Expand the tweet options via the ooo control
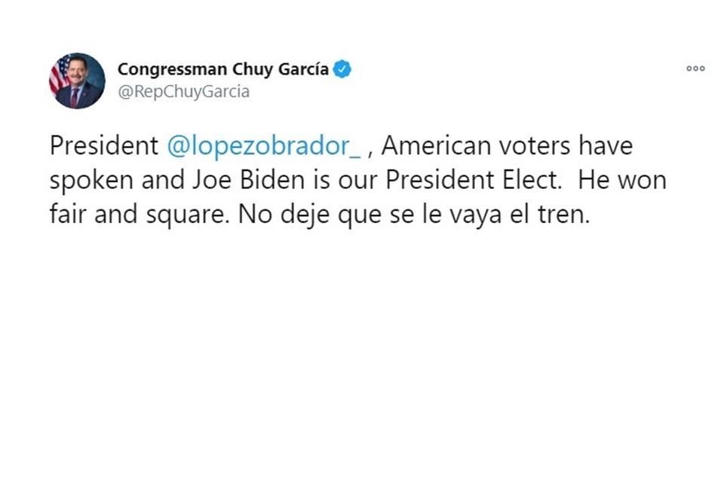This screenshot has height=482, width=724. tap(695, 68)
